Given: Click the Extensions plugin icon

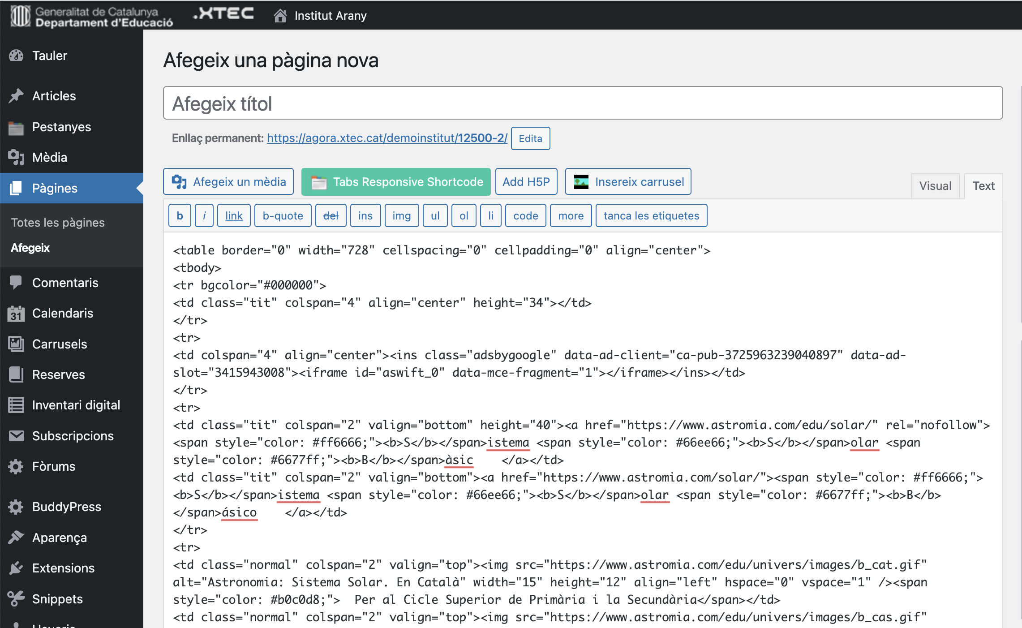Looking at the screenshot, I should pos(16,568).
